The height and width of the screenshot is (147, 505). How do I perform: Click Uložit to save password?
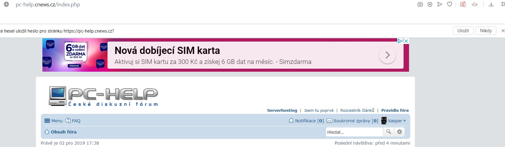click(x=463, y=31)
